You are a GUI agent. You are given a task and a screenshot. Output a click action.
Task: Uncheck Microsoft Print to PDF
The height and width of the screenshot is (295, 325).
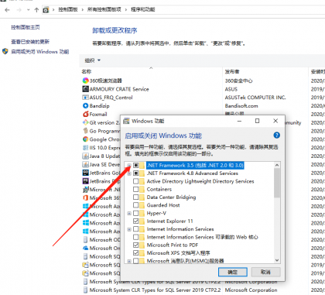tap(135, 245)
